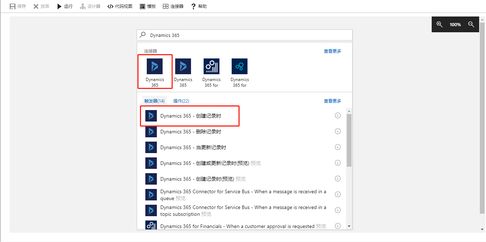Select trigger Dynamics 365 - 当更新记录时
The width and height of the screenshot is (486, 242).
(241, 147)
